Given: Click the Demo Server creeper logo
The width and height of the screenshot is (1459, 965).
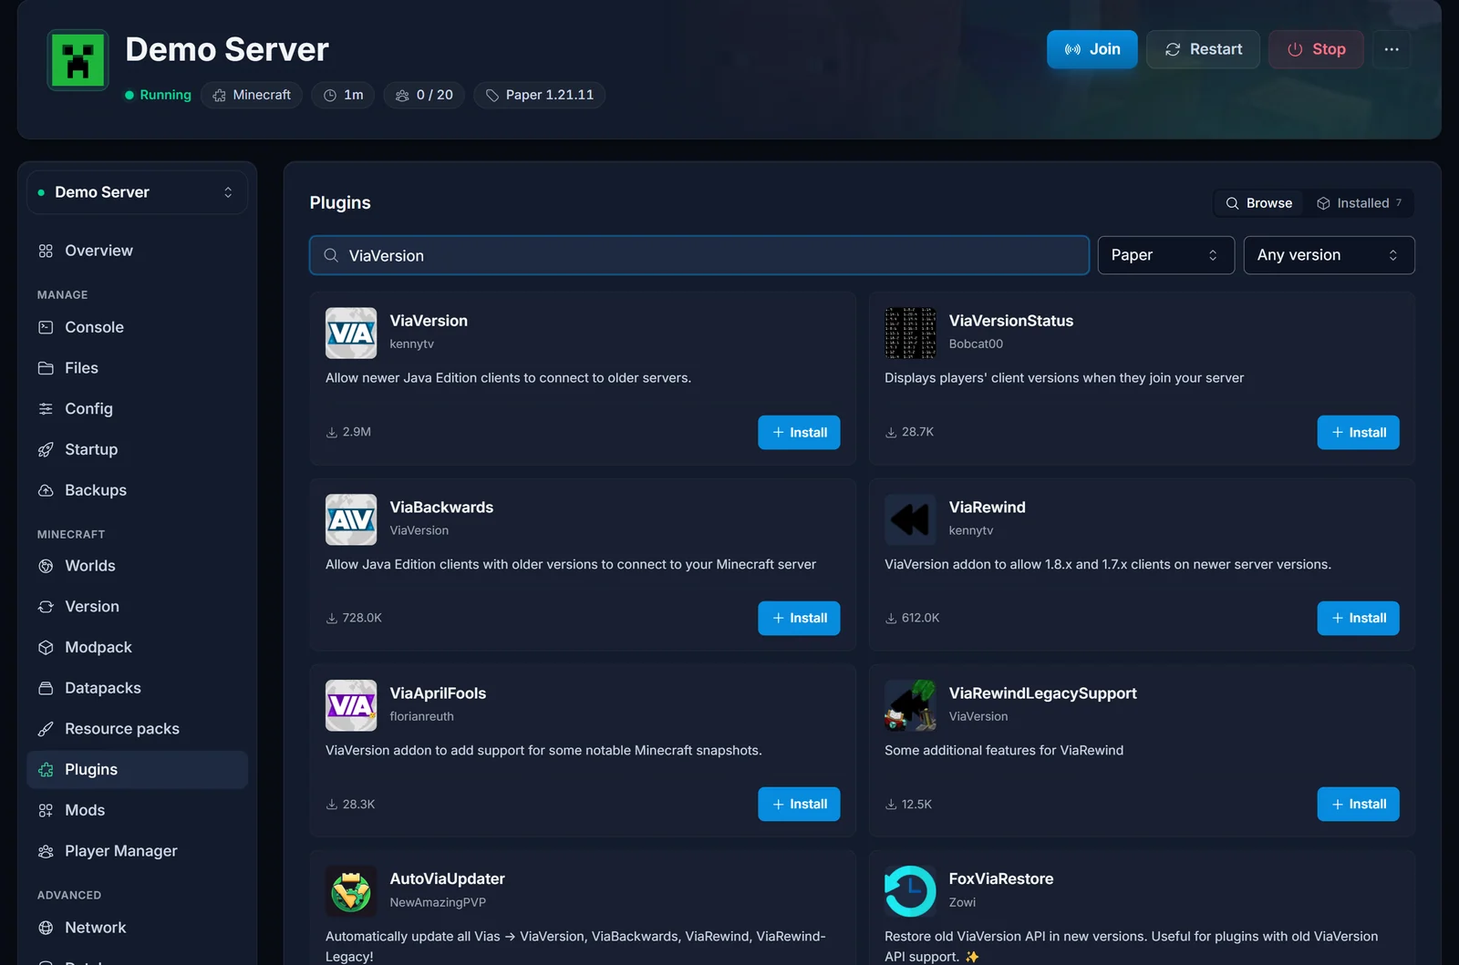Looking at the screenshot, I should tap(78, 61).
